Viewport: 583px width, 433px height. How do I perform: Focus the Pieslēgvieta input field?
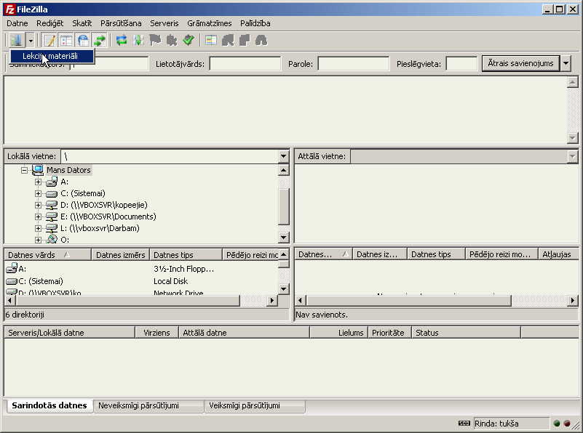coord(461,64)
